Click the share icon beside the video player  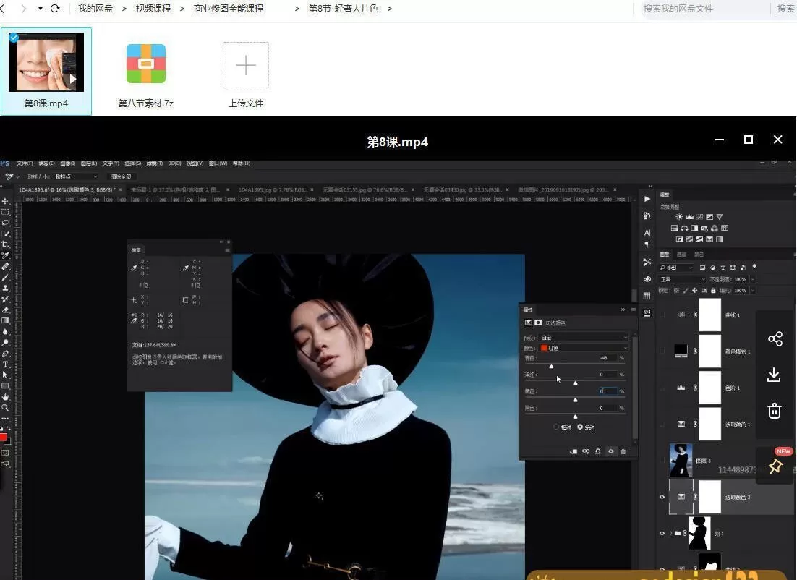coord(775,338)
